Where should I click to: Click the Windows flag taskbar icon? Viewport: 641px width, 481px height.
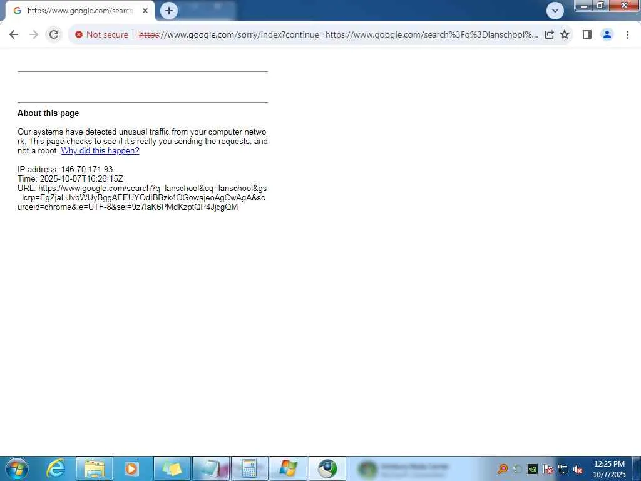click(288, 468)
